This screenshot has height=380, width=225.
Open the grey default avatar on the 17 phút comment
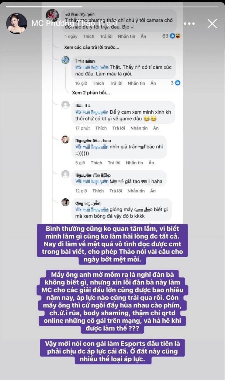click(x=65, y=105)
